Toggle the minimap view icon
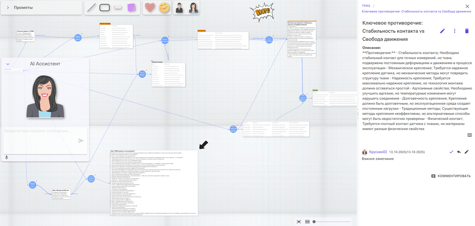Image resolution: width=475 pixels, height=226 pixels. [x=307, y=222]
